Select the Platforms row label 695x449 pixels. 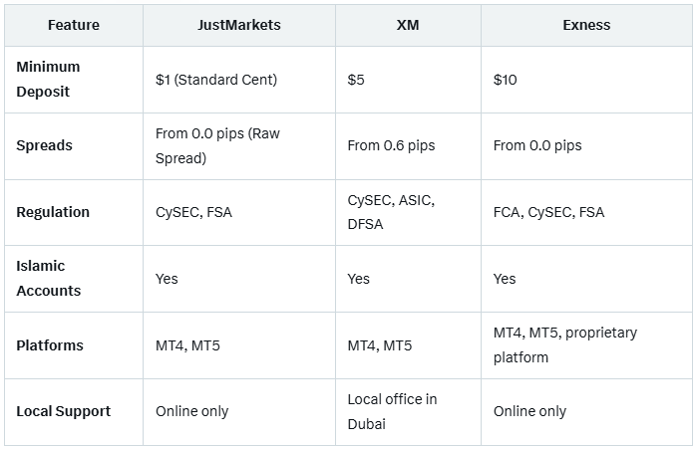point(50,345)
